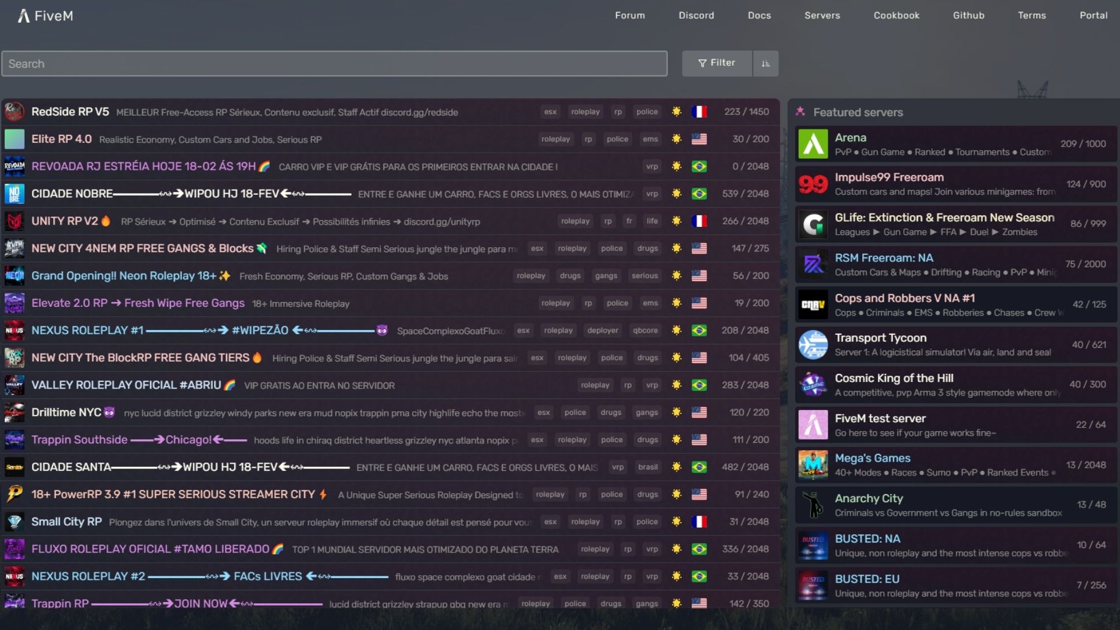Open the Servers menu link
Viewport: 1120px width, 630px height.
pyautogui.click(x=822, y=16)
